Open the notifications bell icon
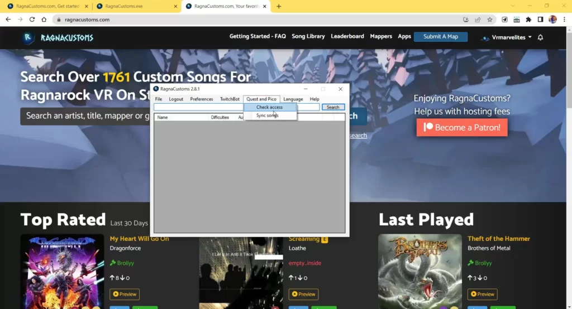 point(540,37)
